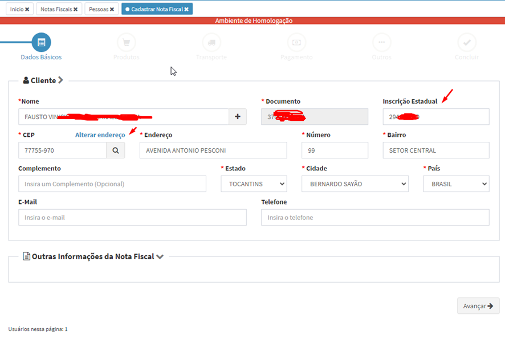Open the País dropdown showing BRASIL
The width and height of the screenshot is (505, 351).
pos(456,184)
